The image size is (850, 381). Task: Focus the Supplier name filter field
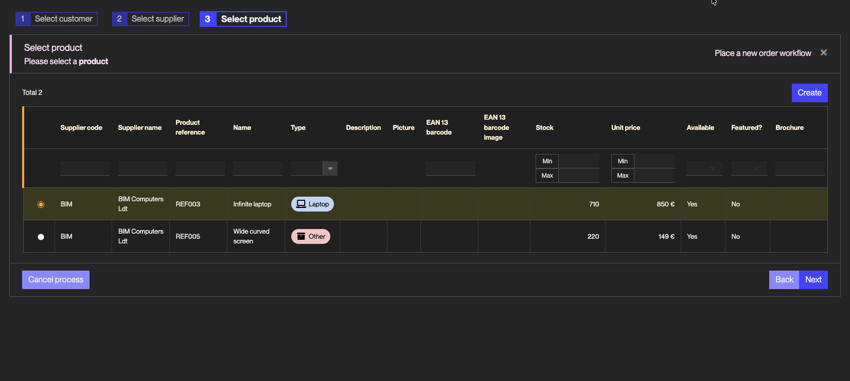point(143,168)
